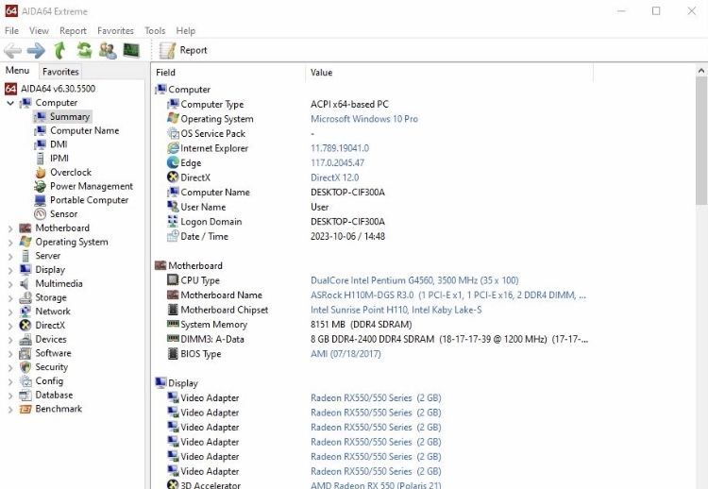This screenshot has height=489, width=708.
Task: Collapse the Computer tree node
Action: point(10,103)
